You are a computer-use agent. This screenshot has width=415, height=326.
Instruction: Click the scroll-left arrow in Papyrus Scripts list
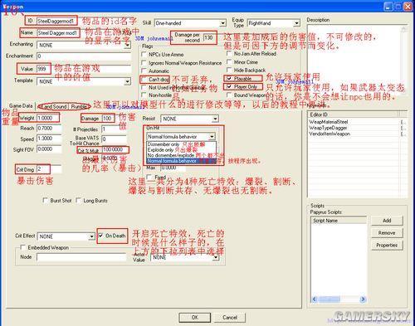315,299
